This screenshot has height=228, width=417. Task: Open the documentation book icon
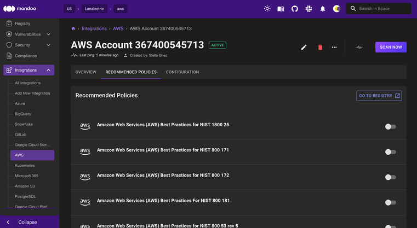pyautogui.click(x=281, y=9)
